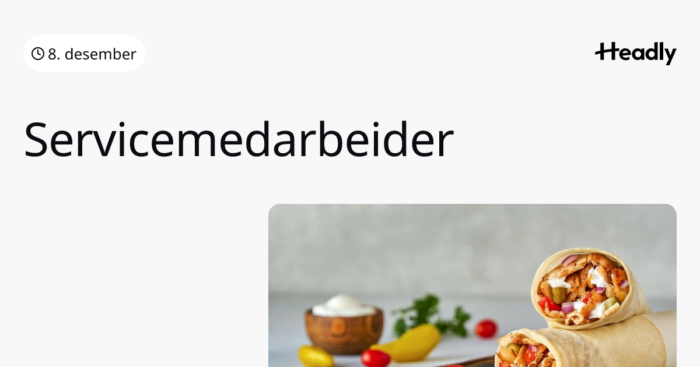Click the number 8 in the date badge
The height and width of the screenshot is (367, 700).
click(52, 54)
